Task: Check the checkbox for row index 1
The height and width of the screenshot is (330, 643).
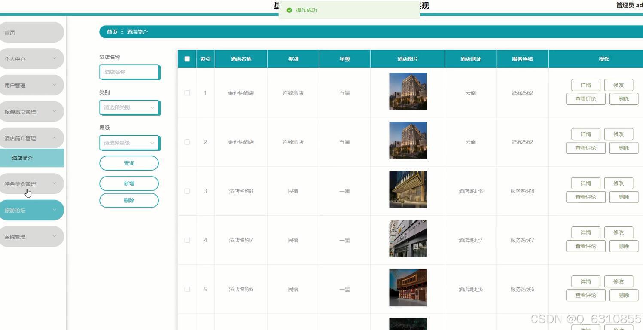Action: click(187, 93)
